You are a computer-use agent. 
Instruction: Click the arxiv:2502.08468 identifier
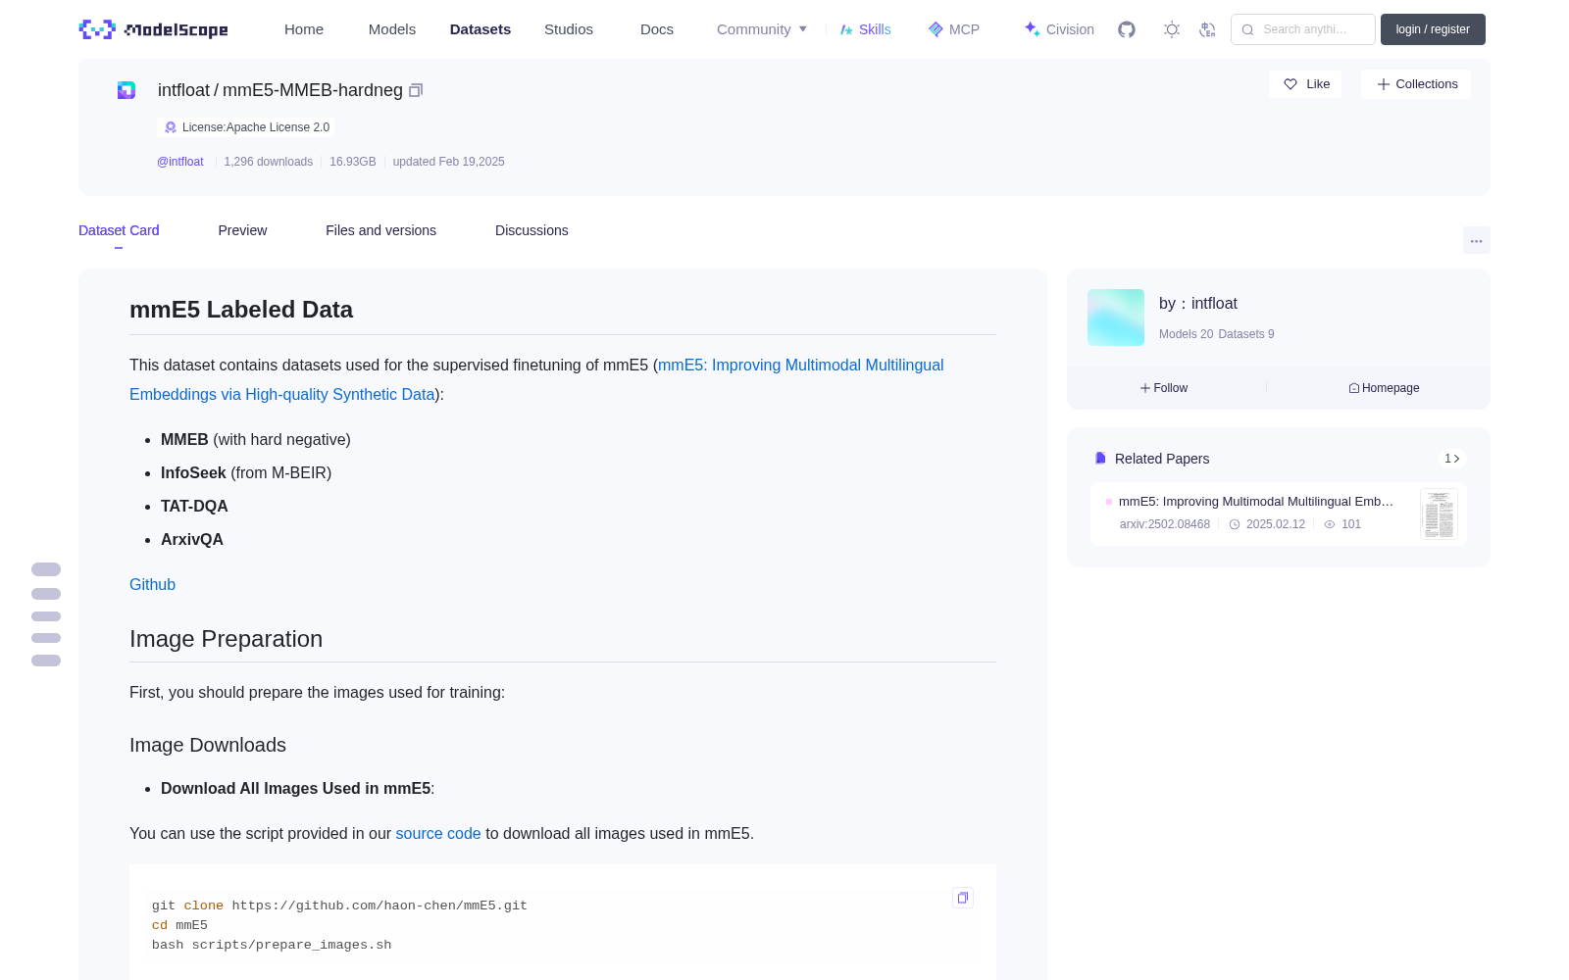[x=1165, y=524]
